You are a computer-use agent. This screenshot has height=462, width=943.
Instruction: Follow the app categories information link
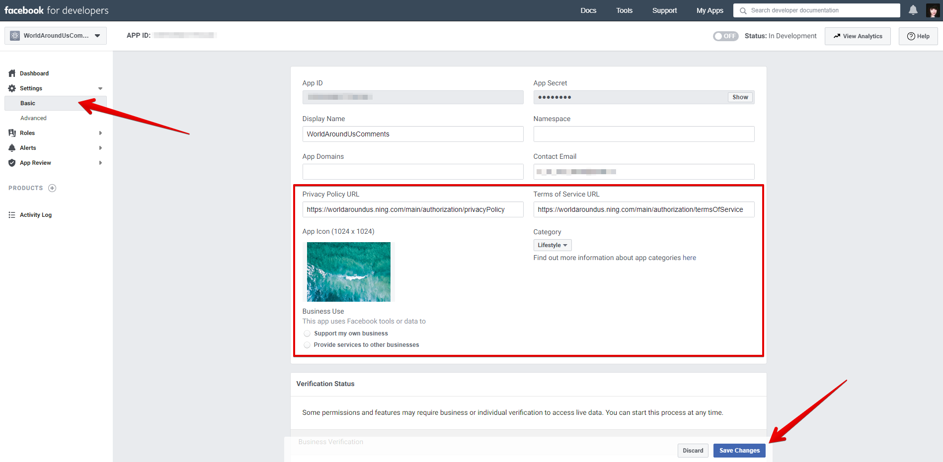coord(615,258)
